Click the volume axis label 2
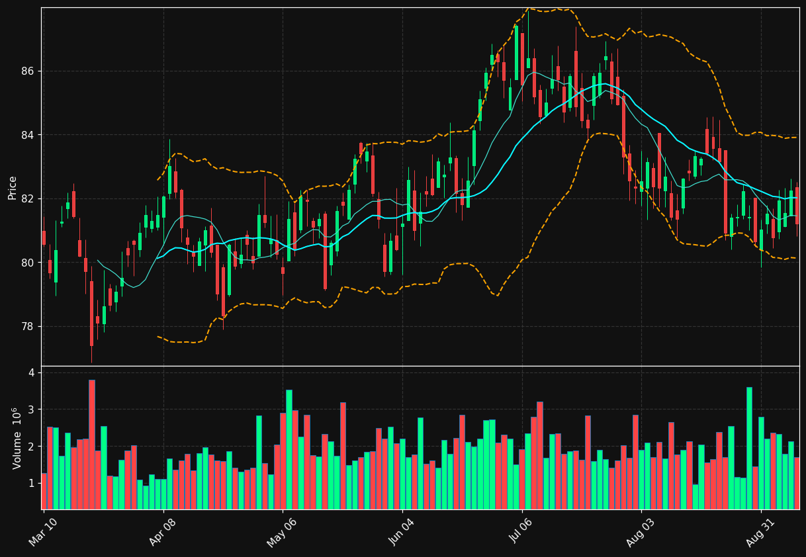This screenshot has height=557, width=806. 31,447
